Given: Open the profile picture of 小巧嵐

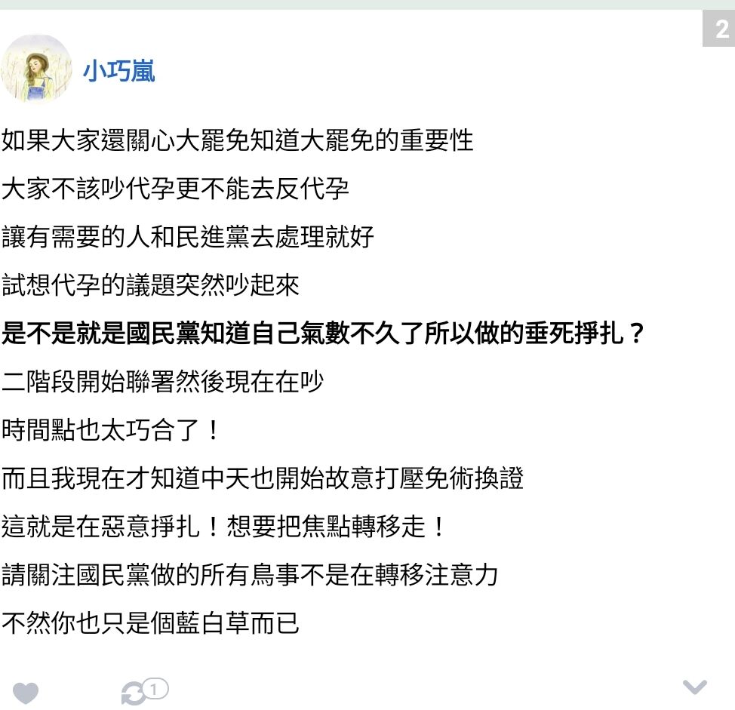Looking at the screenshot, I should click(36, 69).
